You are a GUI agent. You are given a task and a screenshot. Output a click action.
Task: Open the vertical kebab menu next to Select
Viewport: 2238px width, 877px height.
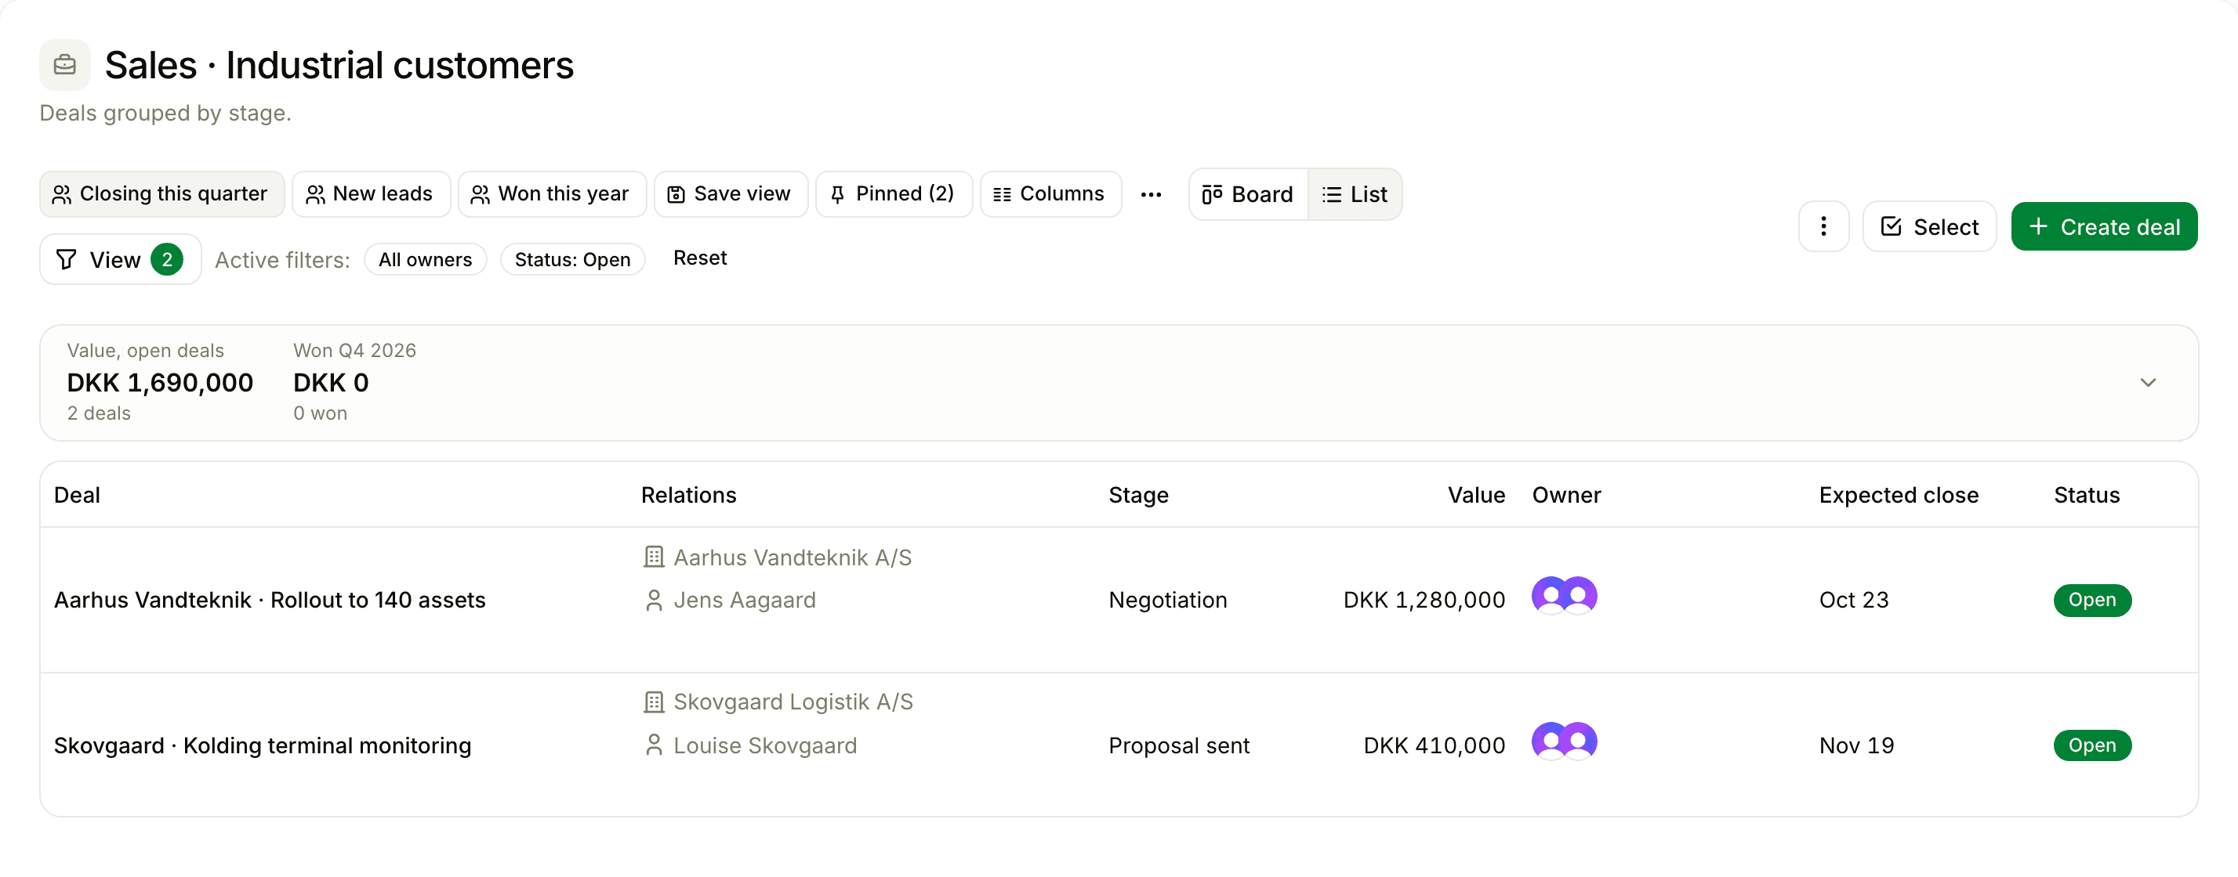(1823, 226)
